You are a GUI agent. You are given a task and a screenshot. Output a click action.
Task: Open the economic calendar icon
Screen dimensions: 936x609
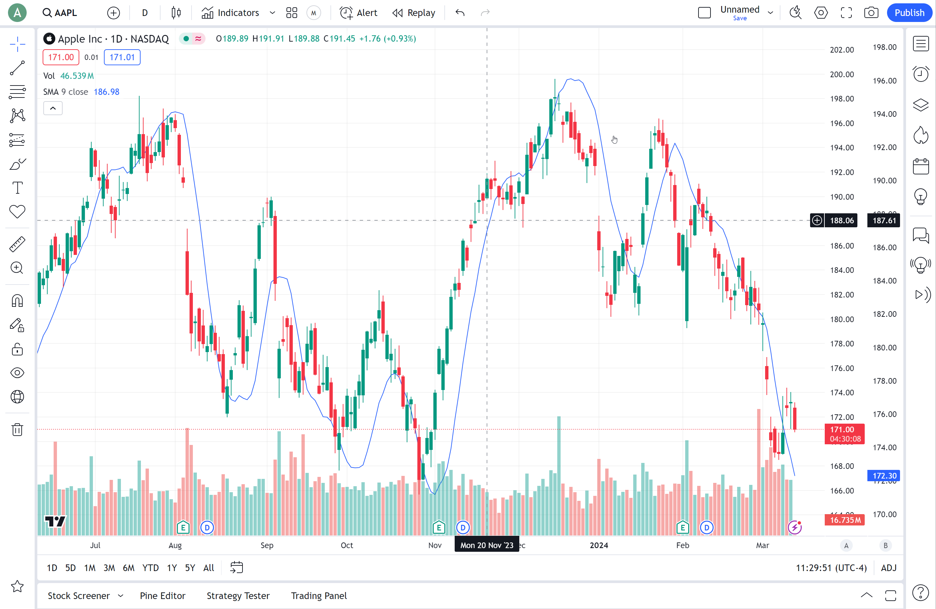(920, 166)
